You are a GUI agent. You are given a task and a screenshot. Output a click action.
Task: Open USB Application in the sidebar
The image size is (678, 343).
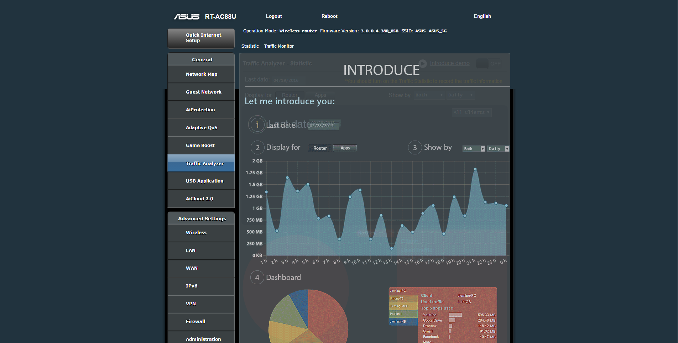(x=201, y=181)
